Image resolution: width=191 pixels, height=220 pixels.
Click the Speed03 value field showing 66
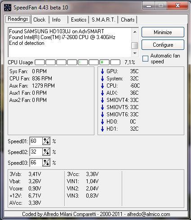[36, 163]
